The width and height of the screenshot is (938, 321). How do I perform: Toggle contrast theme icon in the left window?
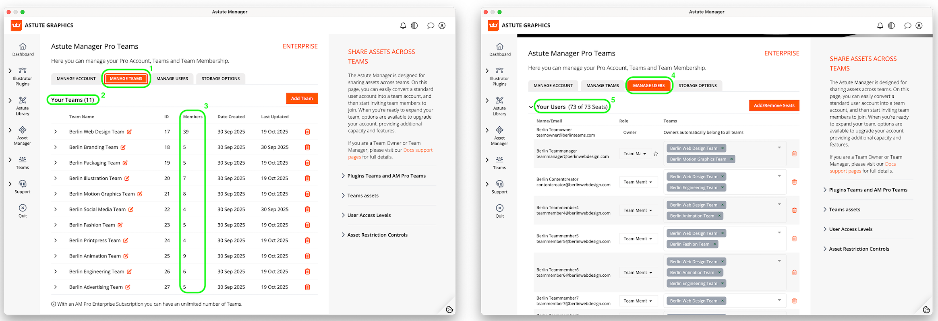point(414,26)
